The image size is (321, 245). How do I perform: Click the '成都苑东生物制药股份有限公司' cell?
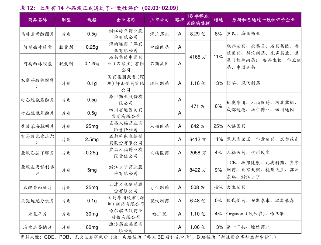[126, 140]
